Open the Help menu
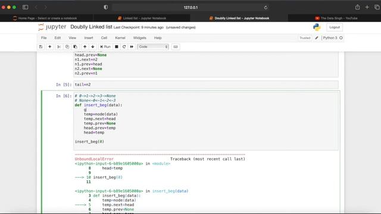The height and width of the screenshot is (214, 381). click(x=158, y=38)
